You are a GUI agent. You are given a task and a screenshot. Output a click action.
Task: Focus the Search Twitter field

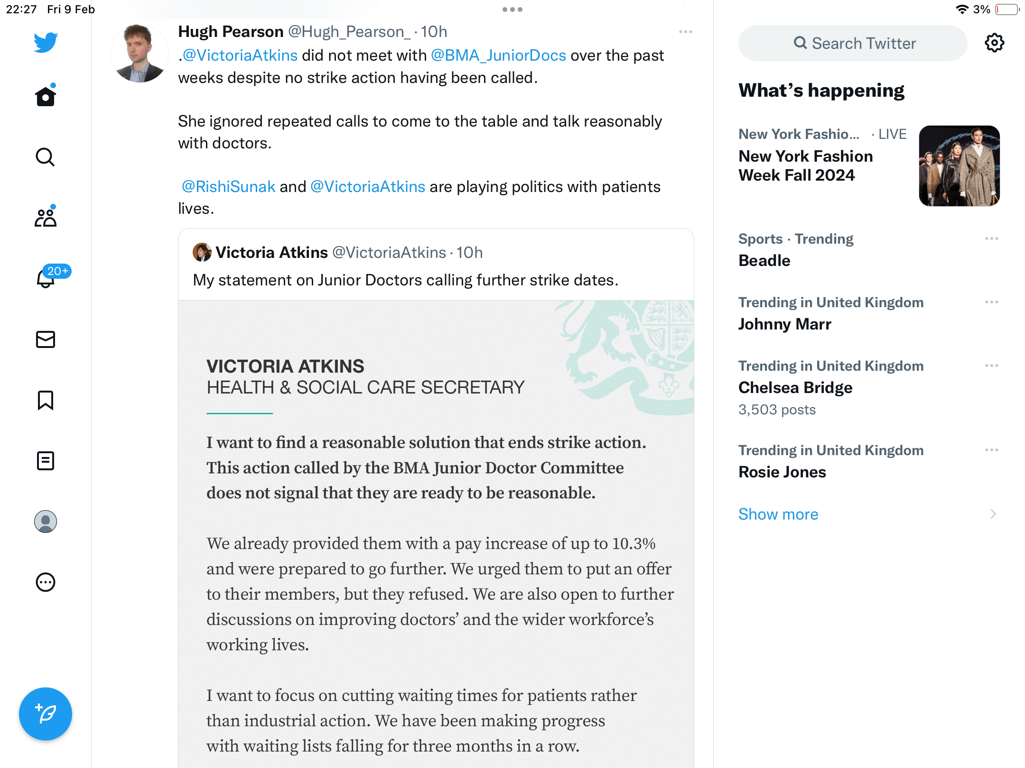click(853, 43)
